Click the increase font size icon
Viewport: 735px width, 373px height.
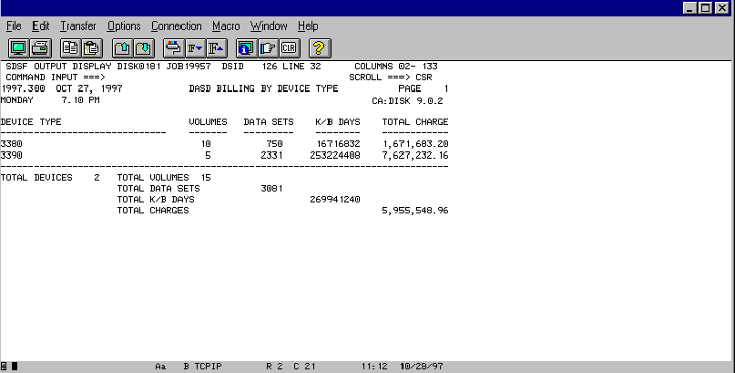(x=217, y=47)
